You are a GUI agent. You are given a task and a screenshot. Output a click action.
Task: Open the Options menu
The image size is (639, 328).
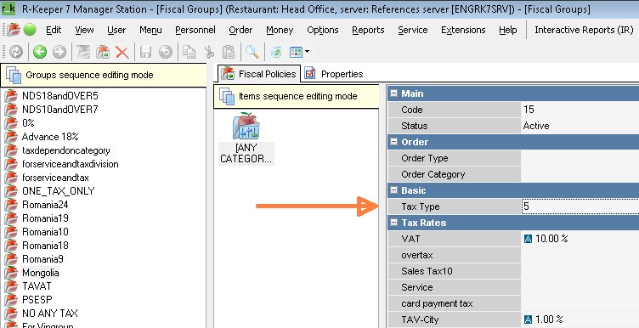click(323, 30)
